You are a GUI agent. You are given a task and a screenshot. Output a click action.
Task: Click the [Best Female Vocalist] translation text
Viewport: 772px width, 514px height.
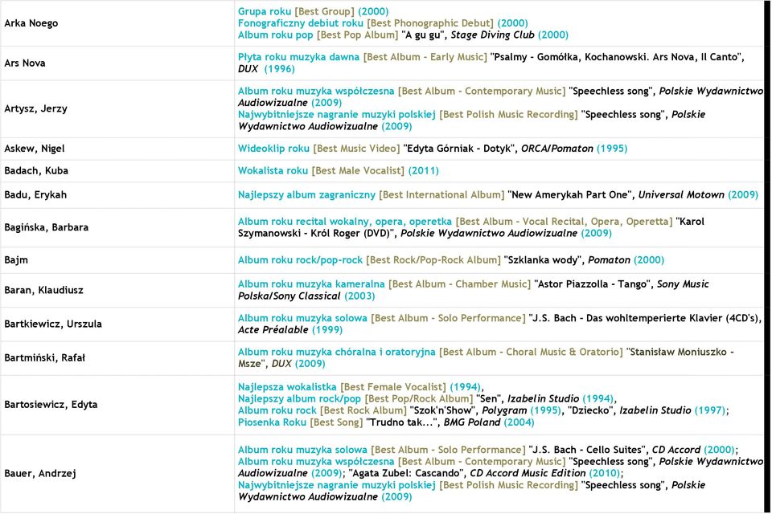(x=393, y=387)
